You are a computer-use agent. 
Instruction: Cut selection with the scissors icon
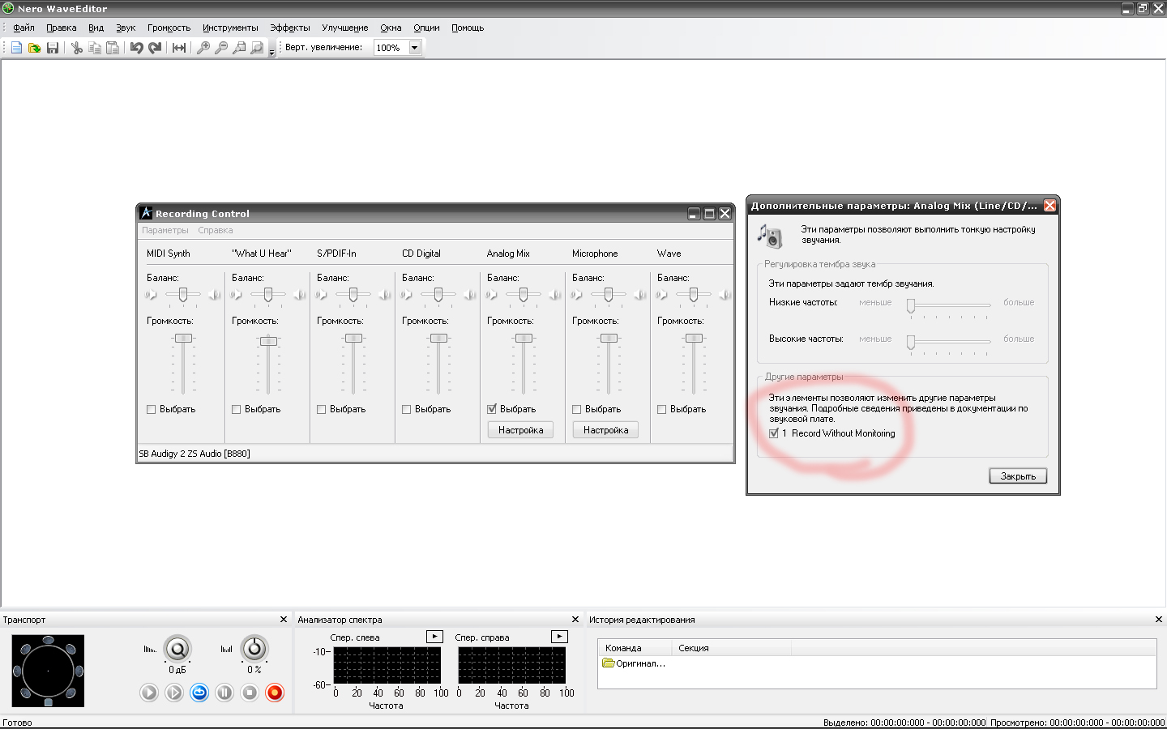click(x=77, y=48)
